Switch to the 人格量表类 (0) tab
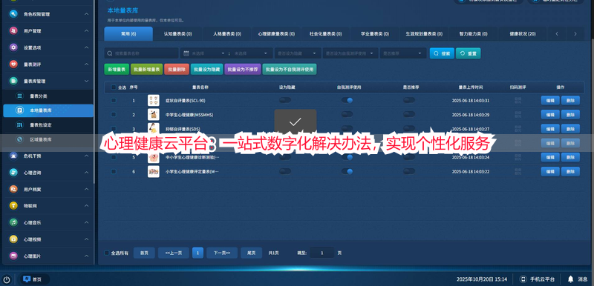The image size is (594, 286). (x=227, y=33)
